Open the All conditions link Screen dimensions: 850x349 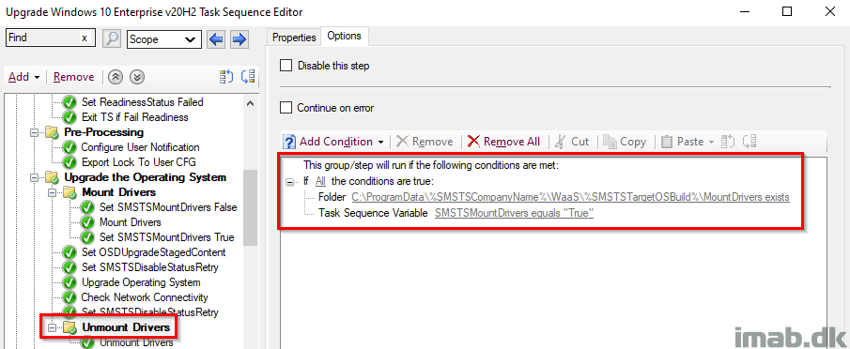click(x=320, y=181)
